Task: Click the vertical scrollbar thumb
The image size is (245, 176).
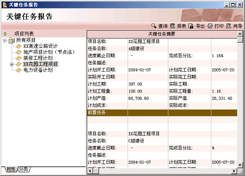Action: [x=240, y=40]
